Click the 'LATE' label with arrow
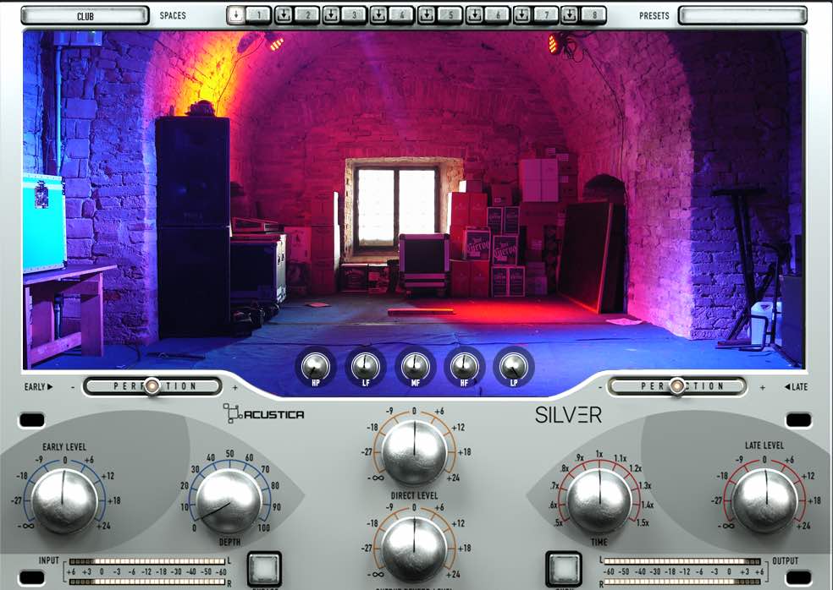Viewport: 833px width, 590px height. pos(796,387)
